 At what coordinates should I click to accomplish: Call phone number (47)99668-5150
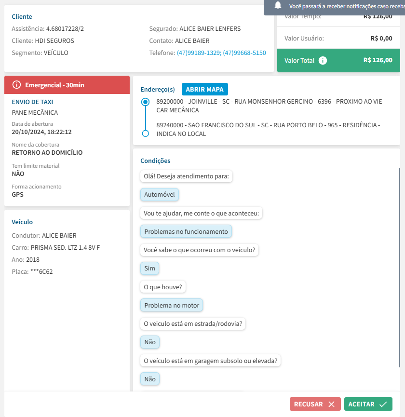point(244,53)
